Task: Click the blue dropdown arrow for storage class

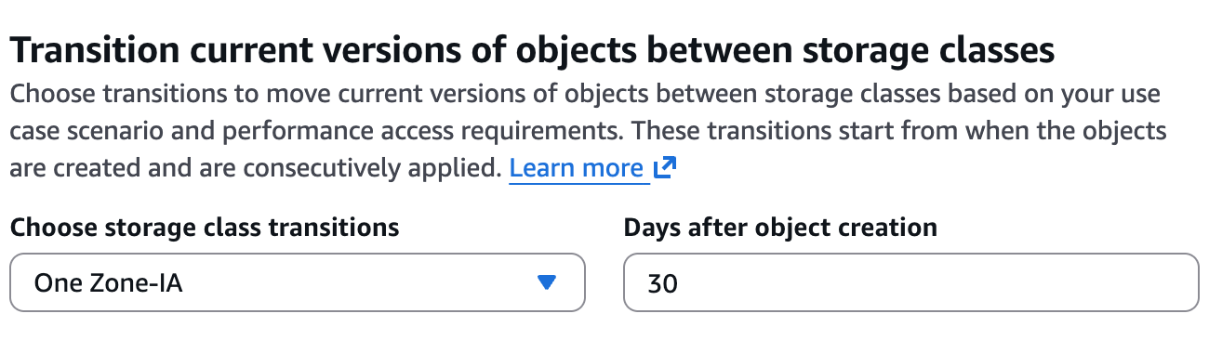Action: (547, 282)
